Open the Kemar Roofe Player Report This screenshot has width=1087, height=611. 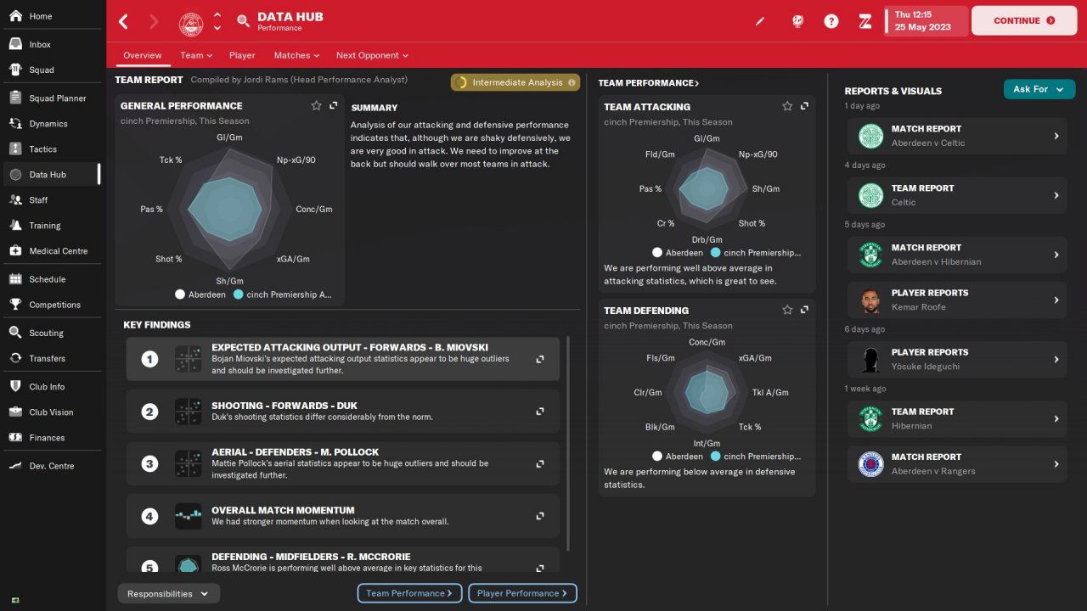pos(957,300)
